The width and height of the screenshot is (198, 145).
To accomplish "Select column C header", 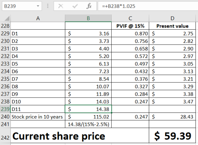I will click(x=130, y=18).
